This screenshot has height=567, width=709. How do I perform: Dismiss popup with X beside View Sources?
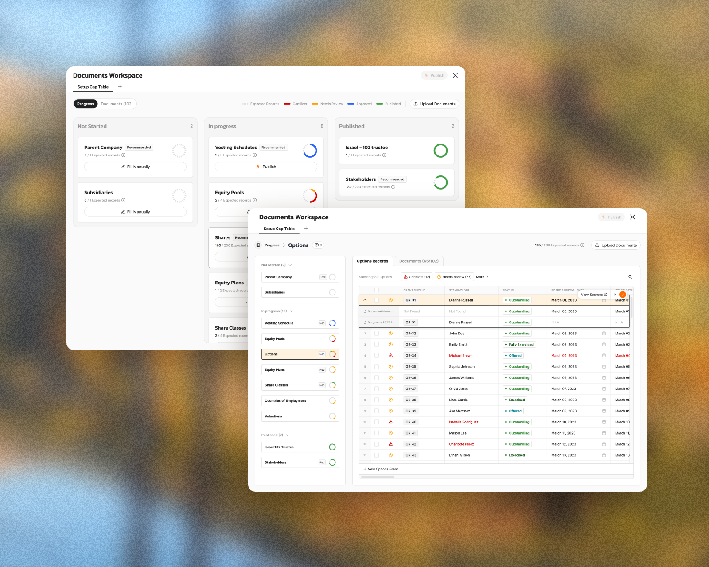[x=615, y=295]
